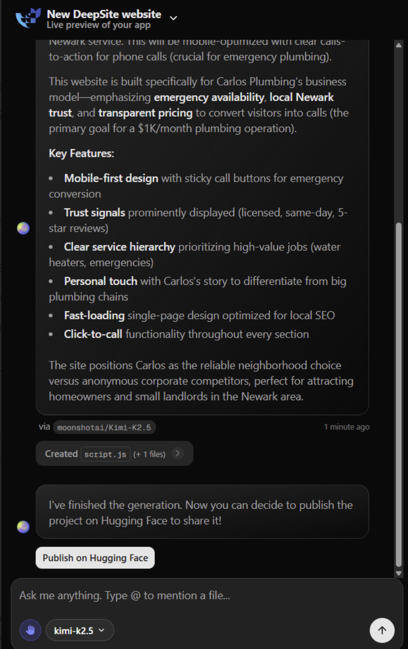Viewport: 408px width, 649px height.
Task: Click the Live preview of your app subtitle
Action: (98, 25)
